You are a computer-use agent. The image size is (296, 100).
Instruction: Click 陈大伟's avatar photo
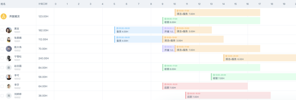9,49
